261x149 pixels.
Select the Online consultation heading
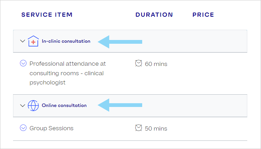(x=64, y=105)
